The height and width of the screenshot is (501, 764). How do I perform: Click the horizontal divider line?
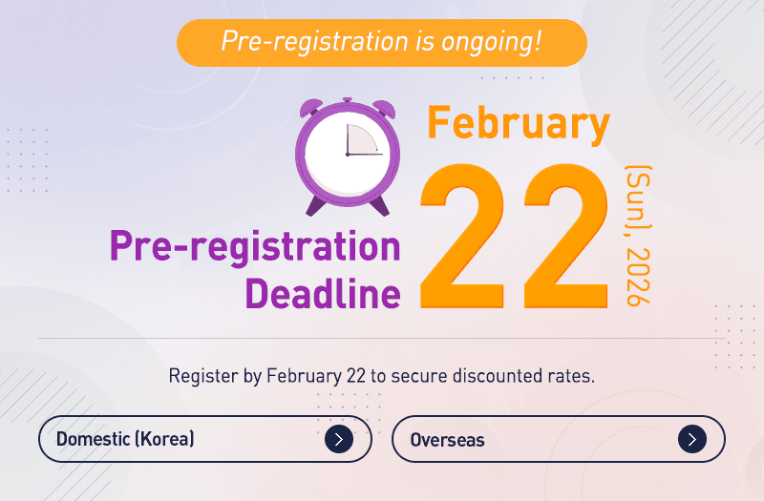pos(382,338)
